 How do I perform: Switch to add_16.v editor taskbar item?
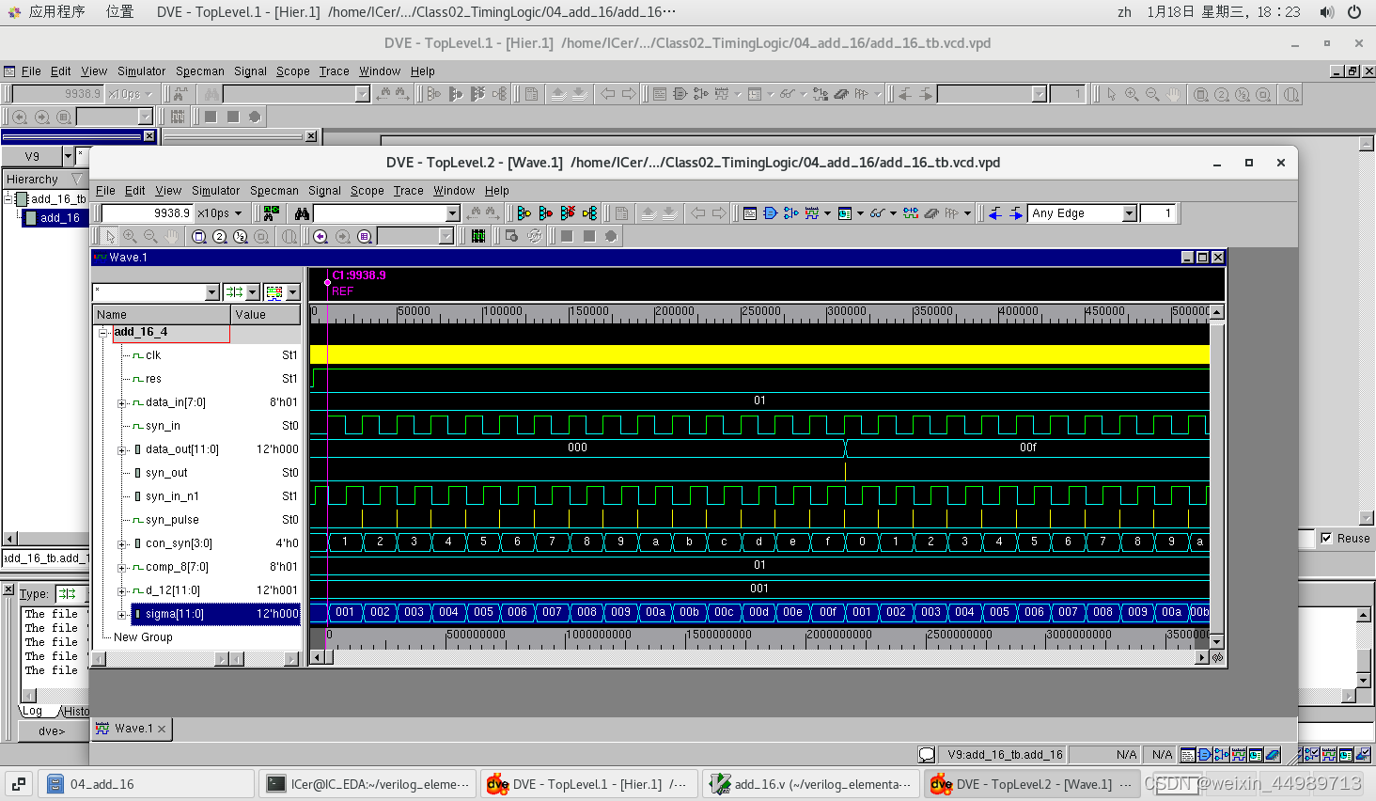(x=811, y=783)
